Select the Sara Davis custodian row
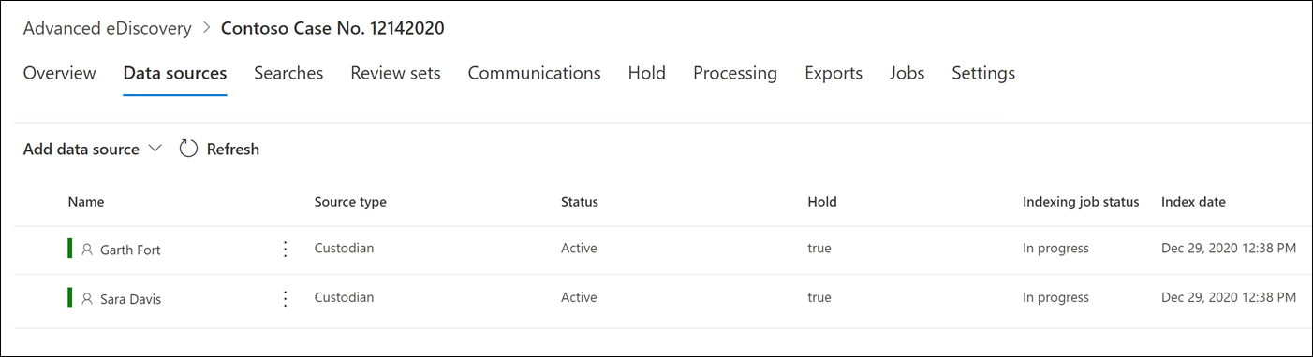Screen dimensions: 1313x357 (x=662, y=298)
